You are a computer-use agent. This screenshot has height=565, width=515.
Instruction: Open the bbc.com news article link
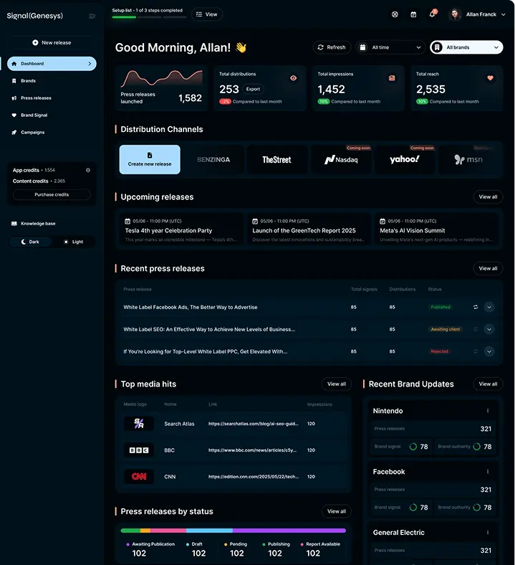click(x=252, y=450)
